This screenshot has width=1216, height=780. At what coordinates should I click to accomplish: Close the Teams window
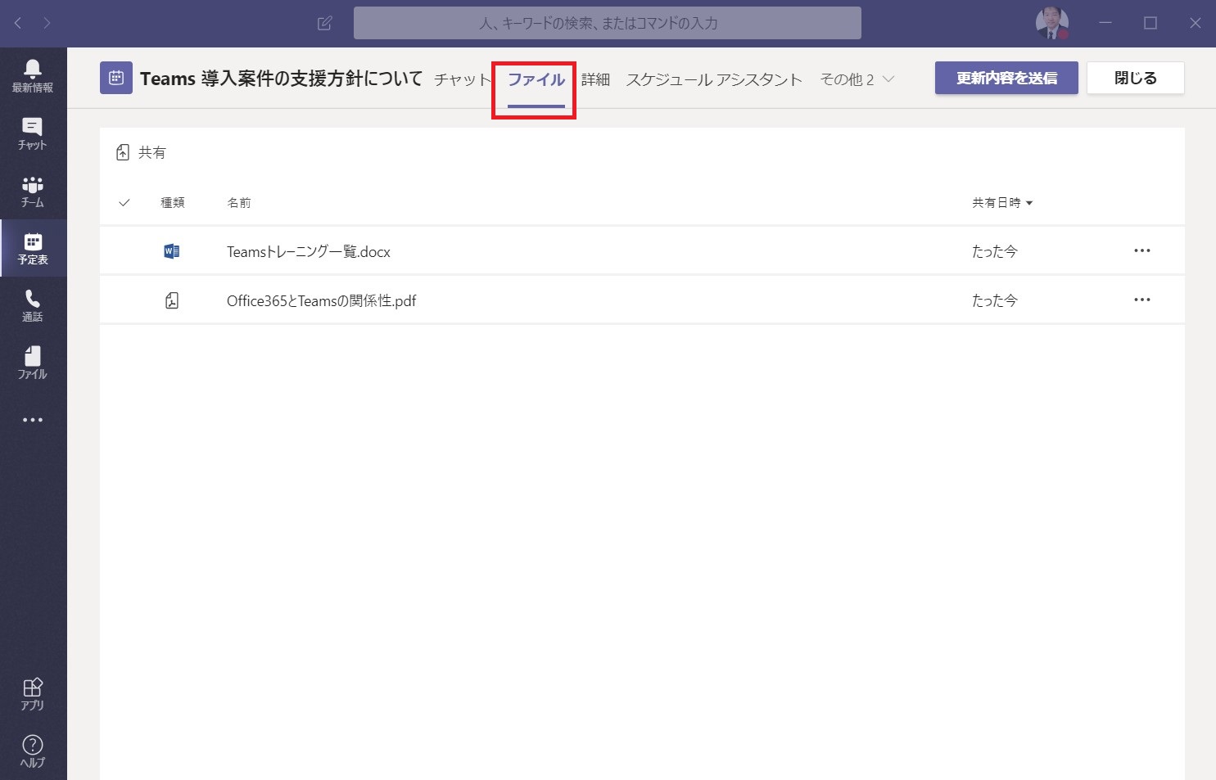(1195, 23)
